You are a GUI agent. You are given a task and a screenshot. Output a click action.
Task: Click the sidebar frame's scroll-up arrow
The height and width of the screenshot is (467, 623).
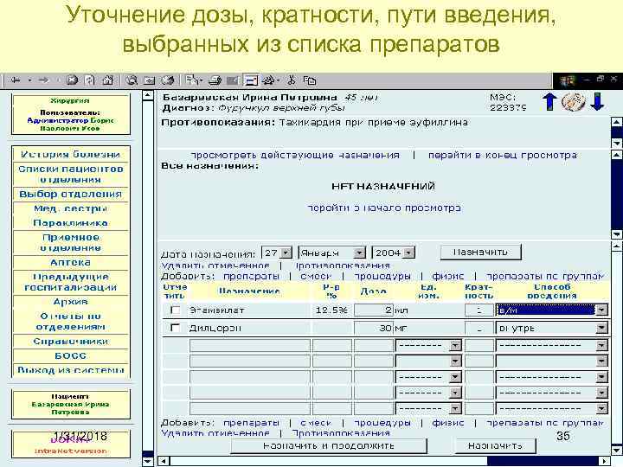click(148, 95)
